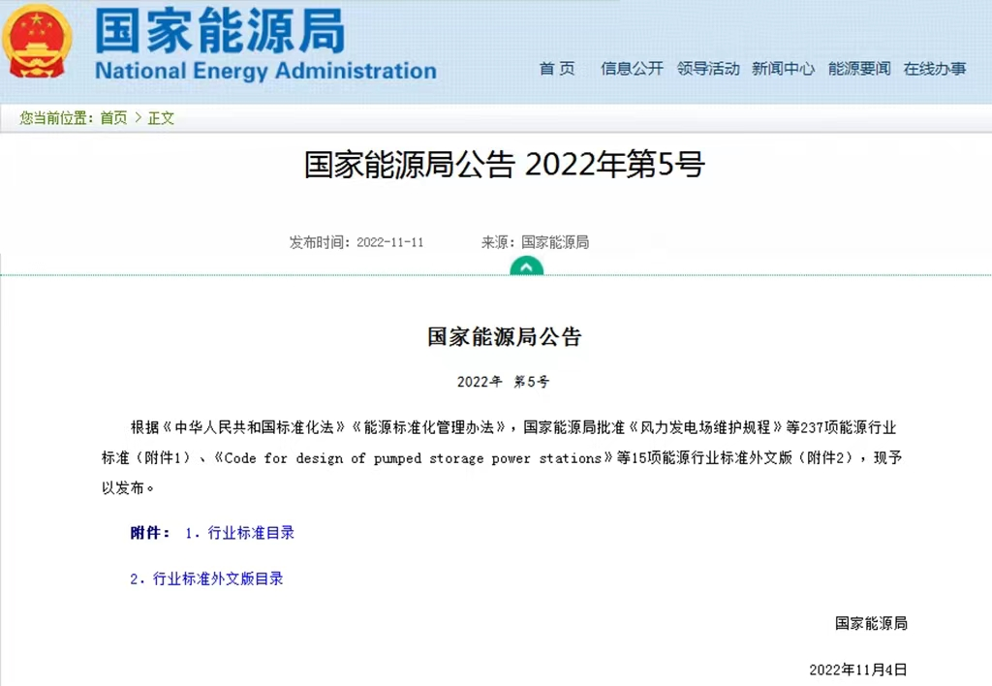Click the signing date 2022年11月4日
This screenshot has width=992, height=686.
coord(858,670)
